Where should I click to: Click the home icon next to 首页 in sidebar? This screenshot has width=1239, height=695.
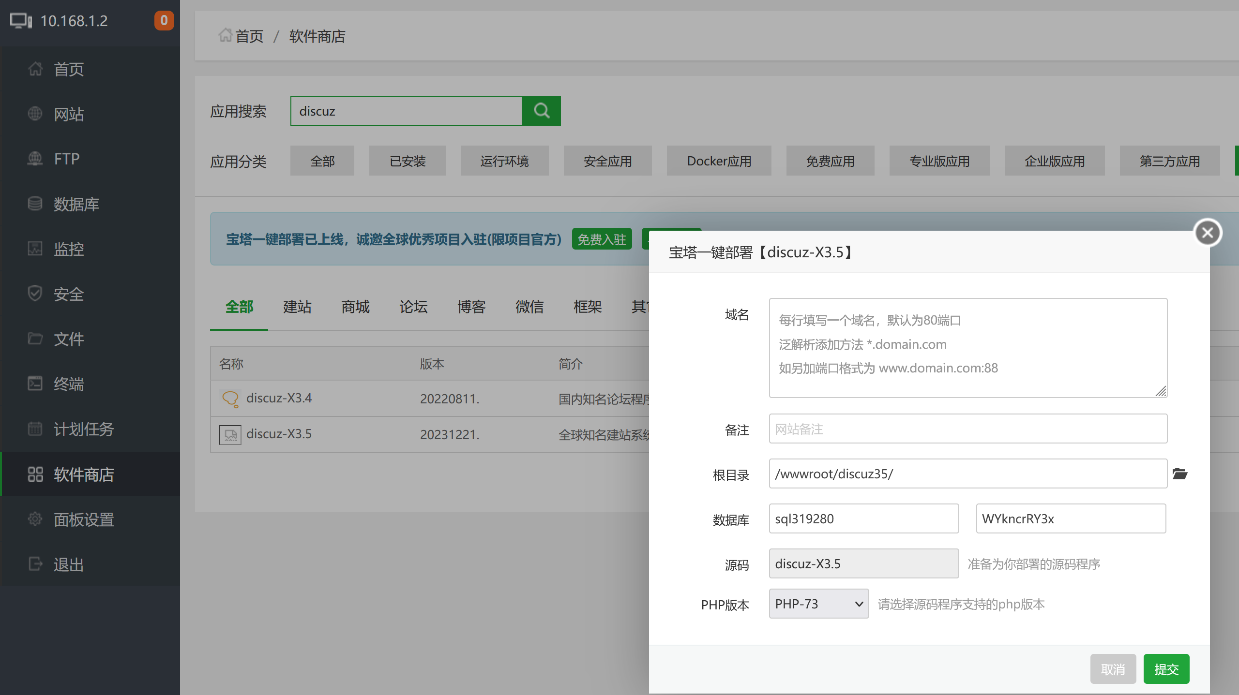35,69
